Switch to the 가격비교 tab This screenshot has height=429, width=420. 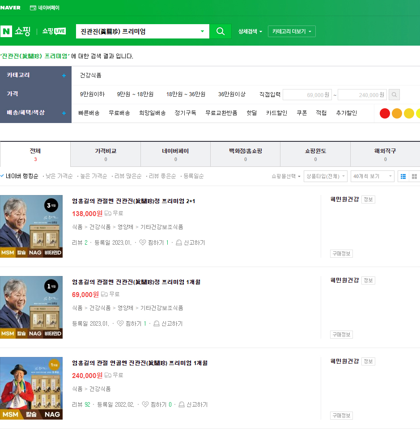coord(106,154)
